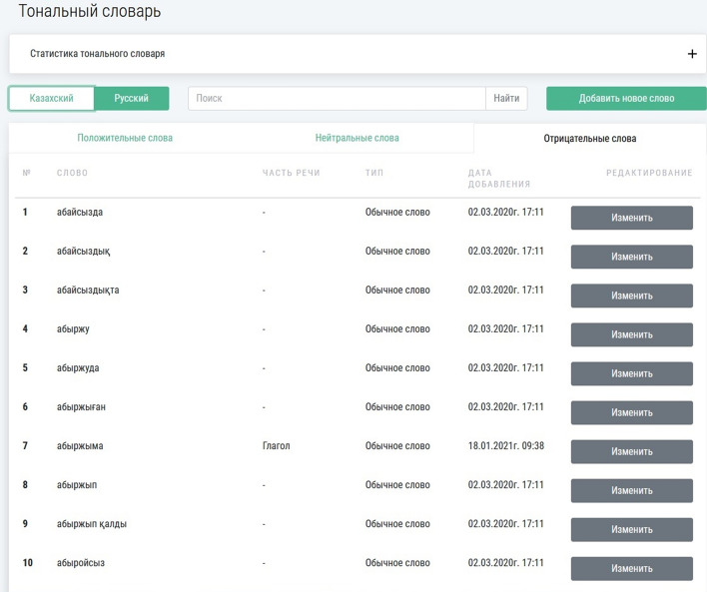The image size is (707, 592).
Task: Switch language to Русский
Action: [132, 99]
